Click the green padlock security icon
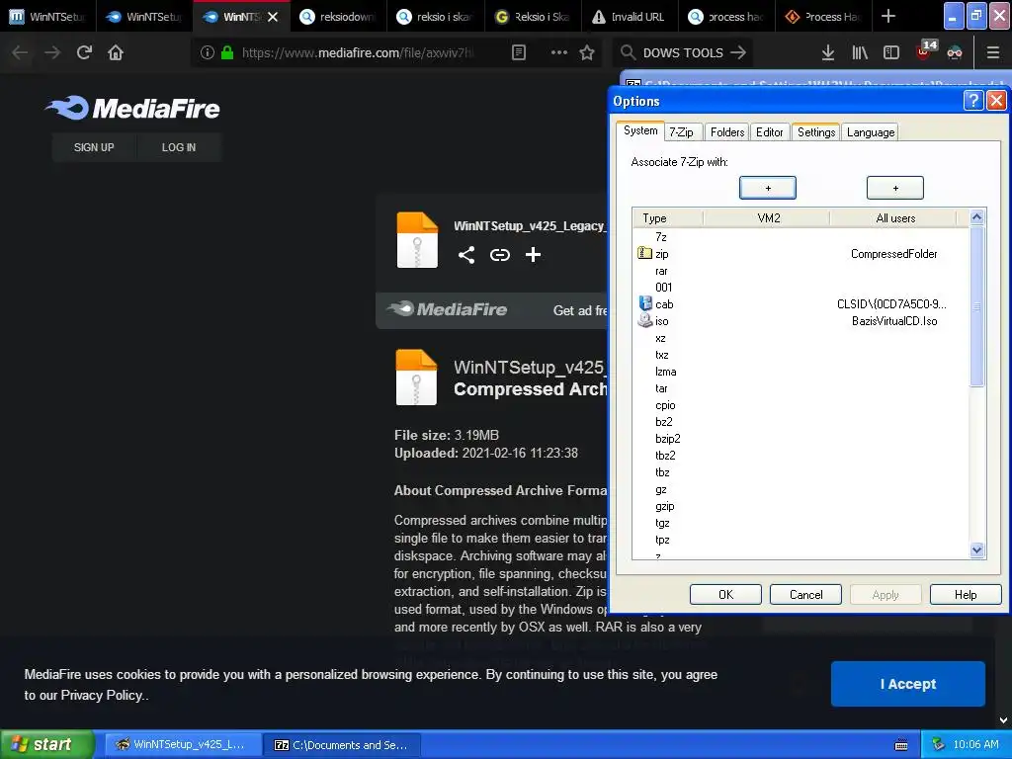The height and width of the screenshot is (759, 1012). 227,52
